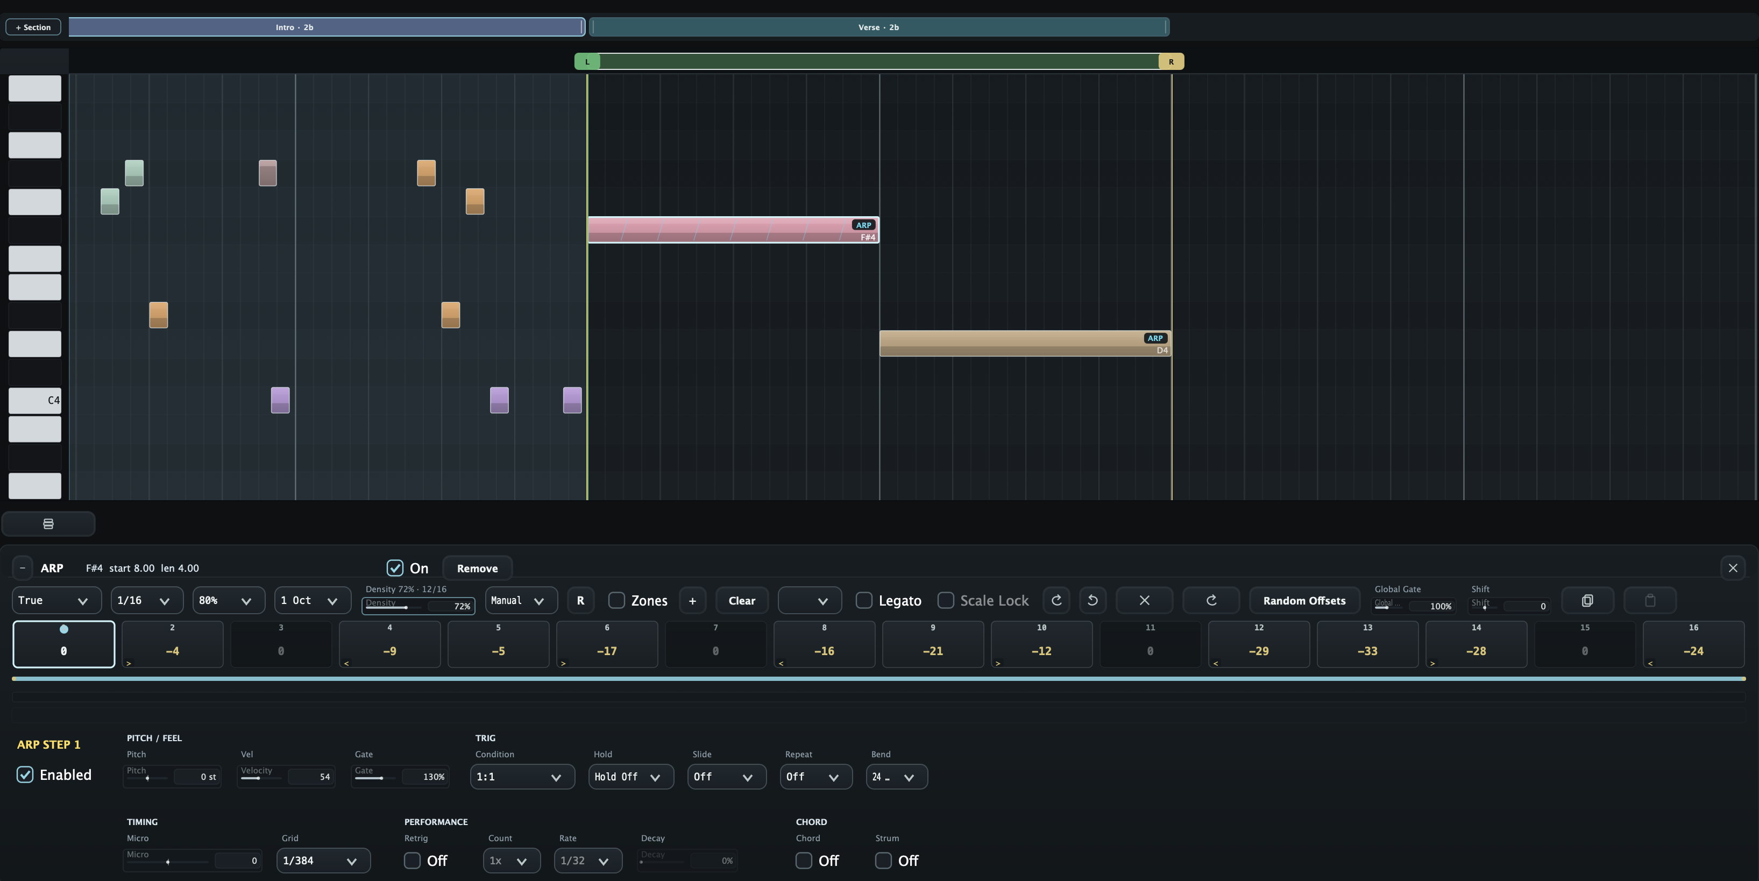Click the plus icon next to Zones

pos(692,600)
